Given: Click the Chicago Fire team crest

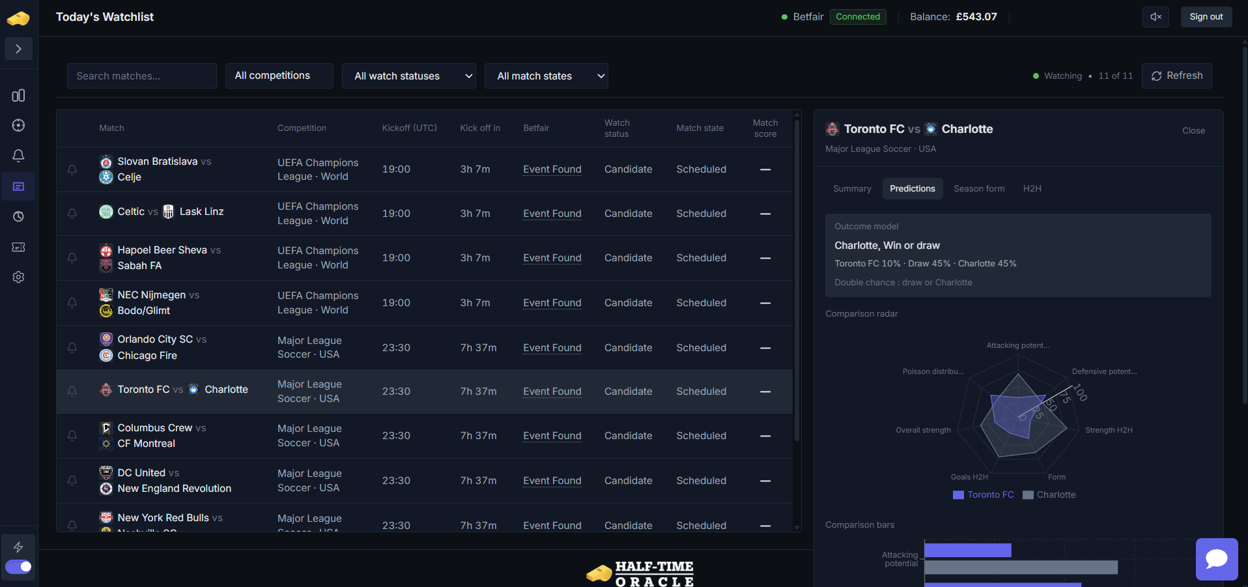Looking at the screenshot, I should [106, 356].
